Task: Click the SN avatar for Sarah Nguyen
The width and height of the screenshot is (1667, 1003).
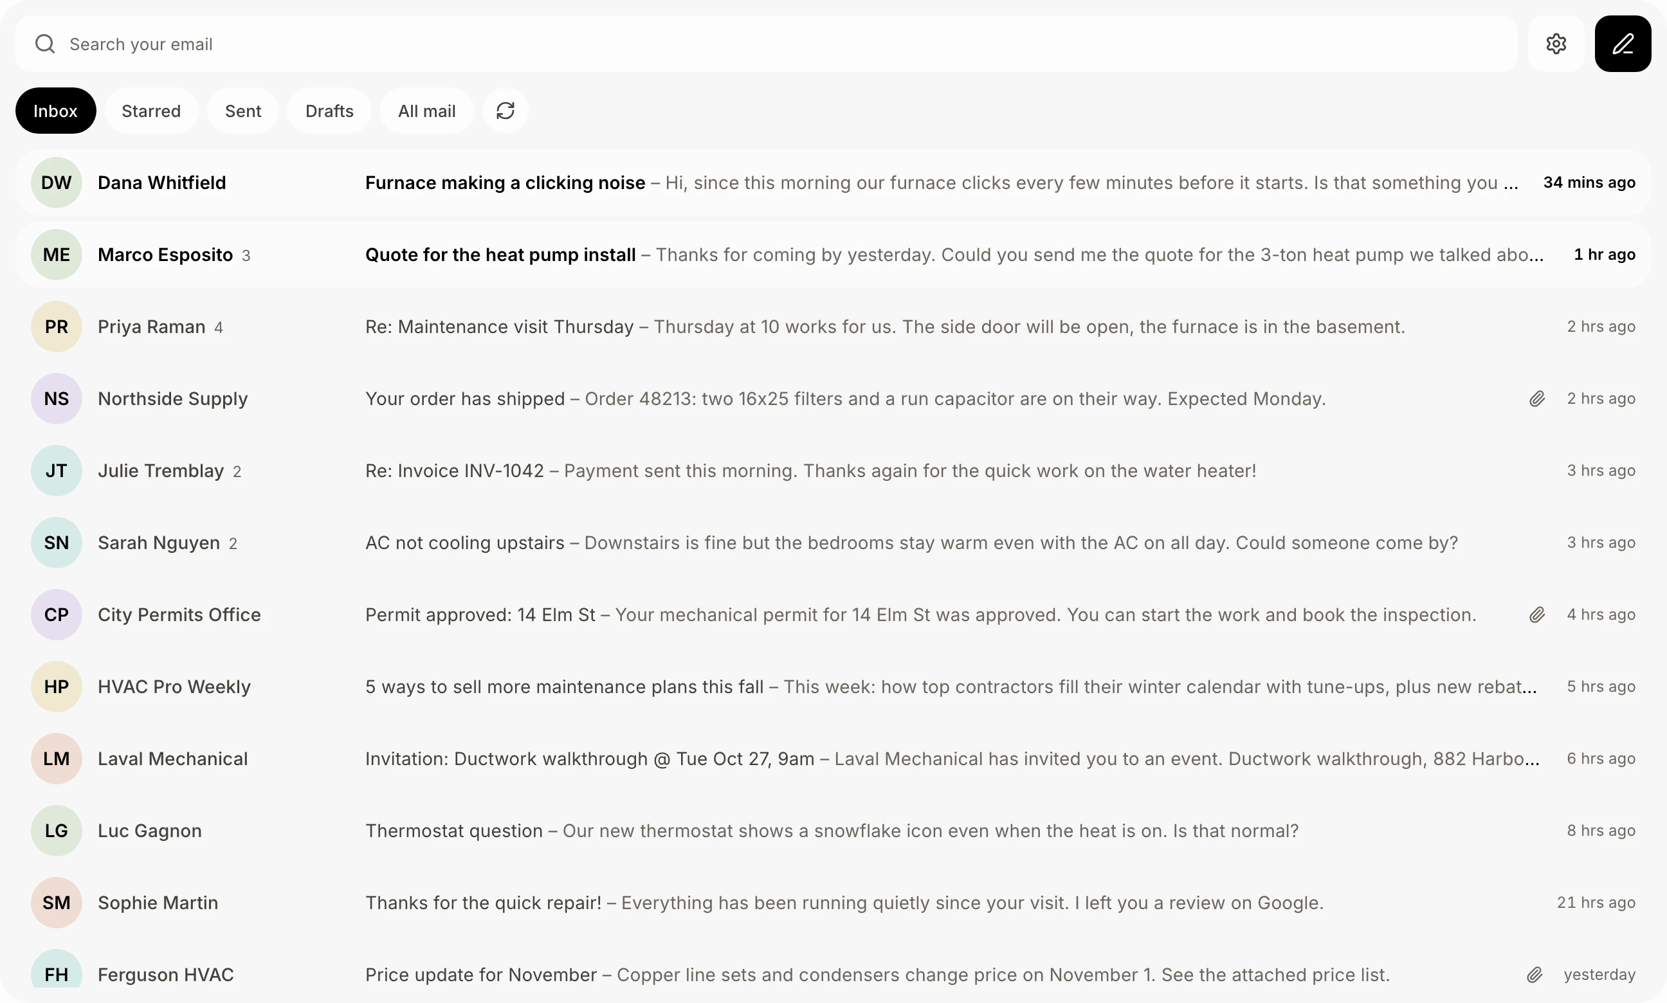Action: pos(56,543)
